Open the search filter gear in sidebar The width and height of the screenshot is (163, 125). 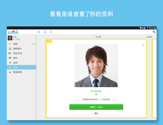tap(34, 44)
